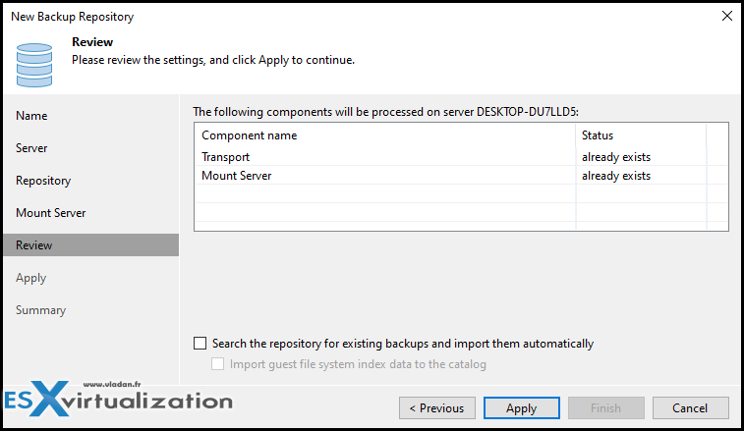This screenshot has height=431, width=744.
Task: Click the greyed-out Finish button
Action: tap(606, 408)
